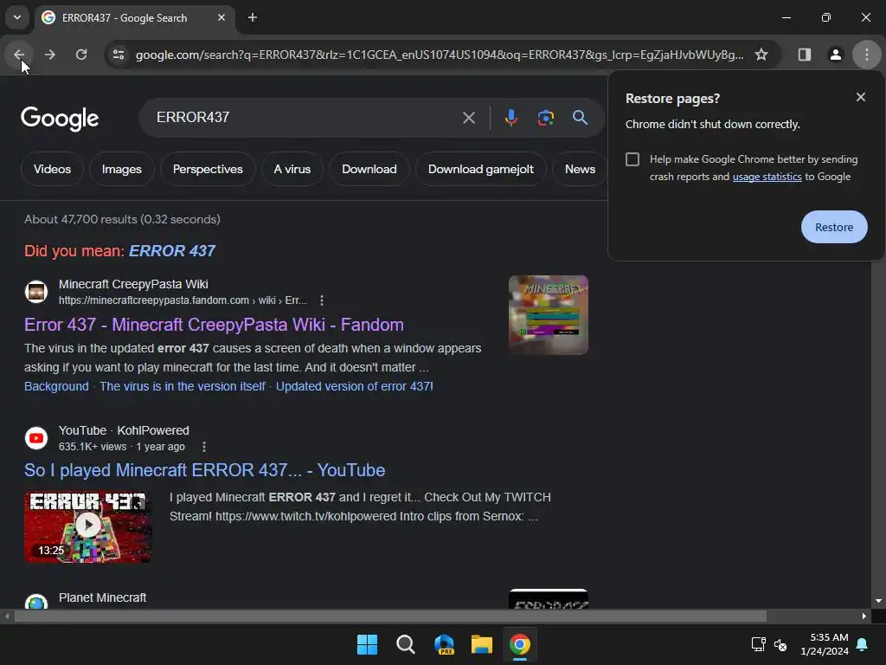Click the horizontal scrollbar thumb
The width and height of the screenshot is (886, 665).
390,616
